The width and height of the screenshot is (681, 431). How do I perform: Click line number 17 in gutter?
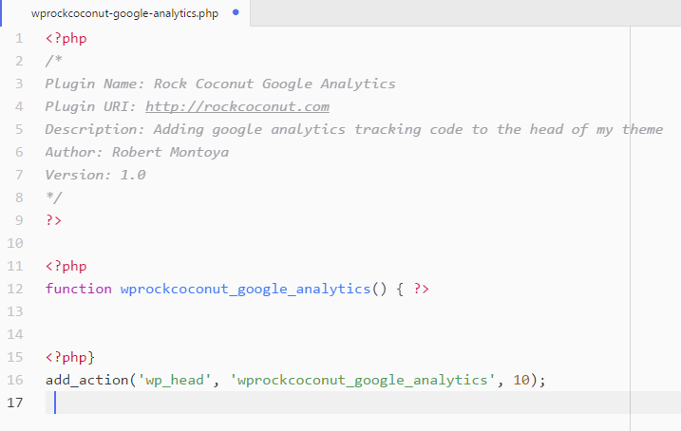(x=15, y=403)
